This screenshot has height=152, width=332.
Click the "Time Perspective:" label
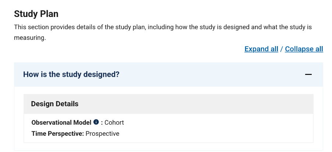point(58,134)
